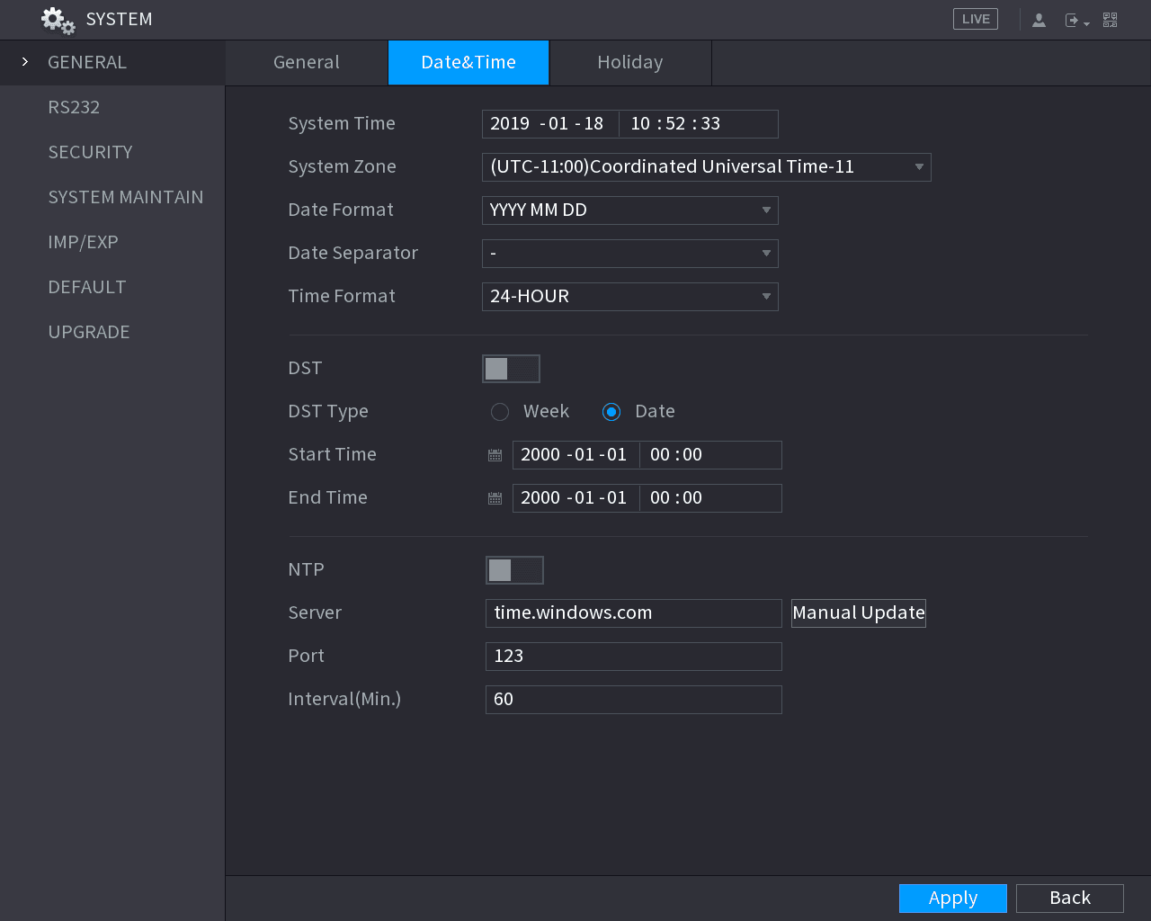Viewport: 1151px width, 921px height.
Task: Click the NTP Server input field
Action: [634, 613]
